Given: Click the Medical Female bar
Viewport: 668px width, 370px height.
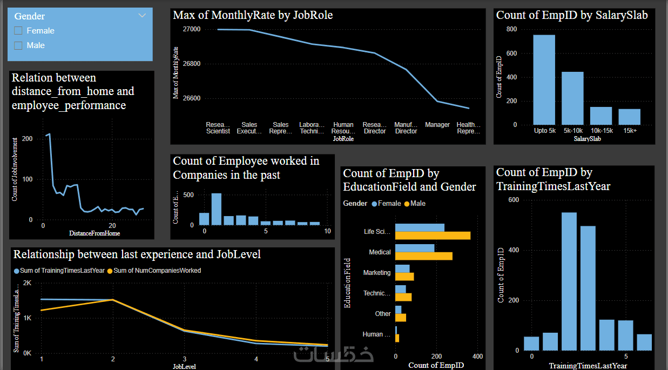Looking at the screenshot, I should pos(415,248).
